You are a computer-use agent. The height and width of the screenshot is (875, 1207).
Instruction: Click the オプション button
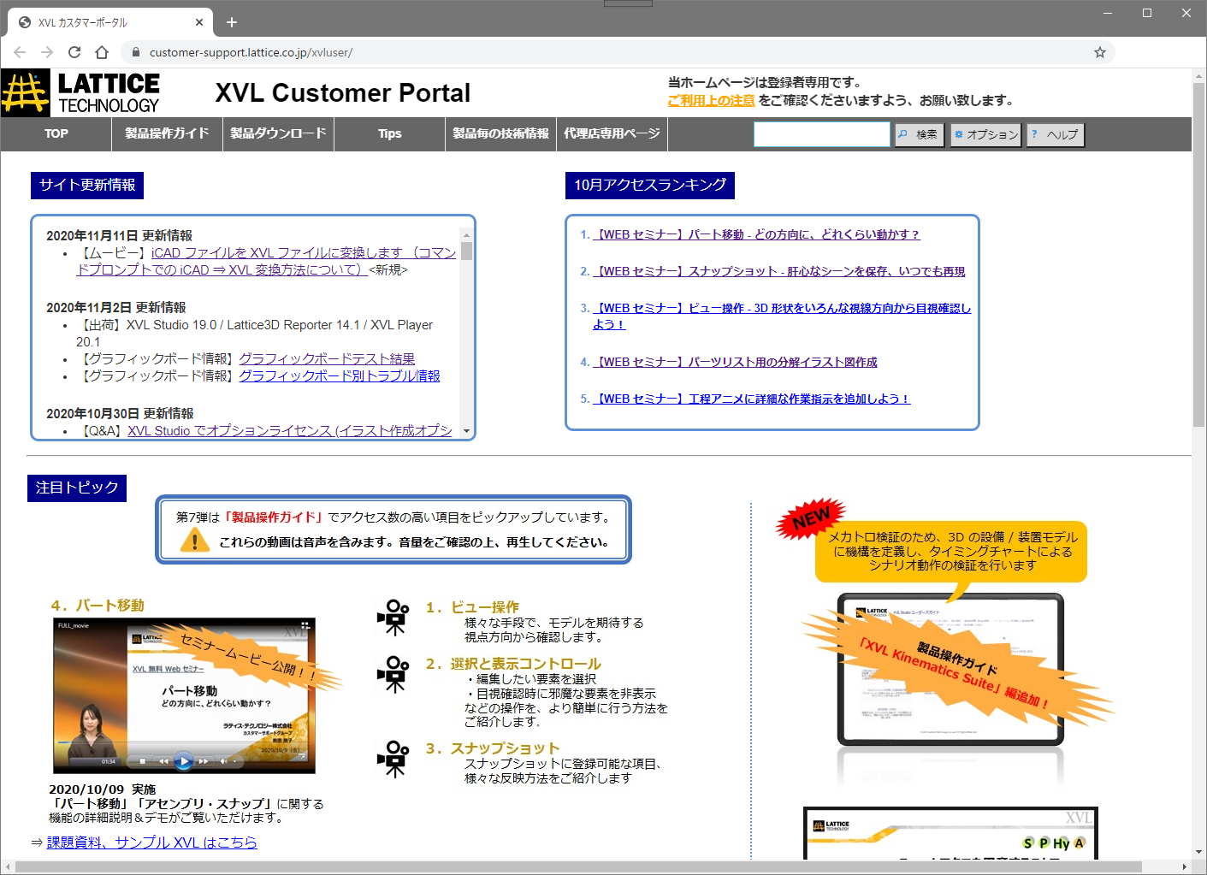click(986, 134)
